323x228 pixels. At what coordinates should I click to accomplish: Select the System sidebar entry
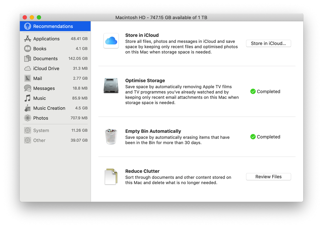click(41, 131)
